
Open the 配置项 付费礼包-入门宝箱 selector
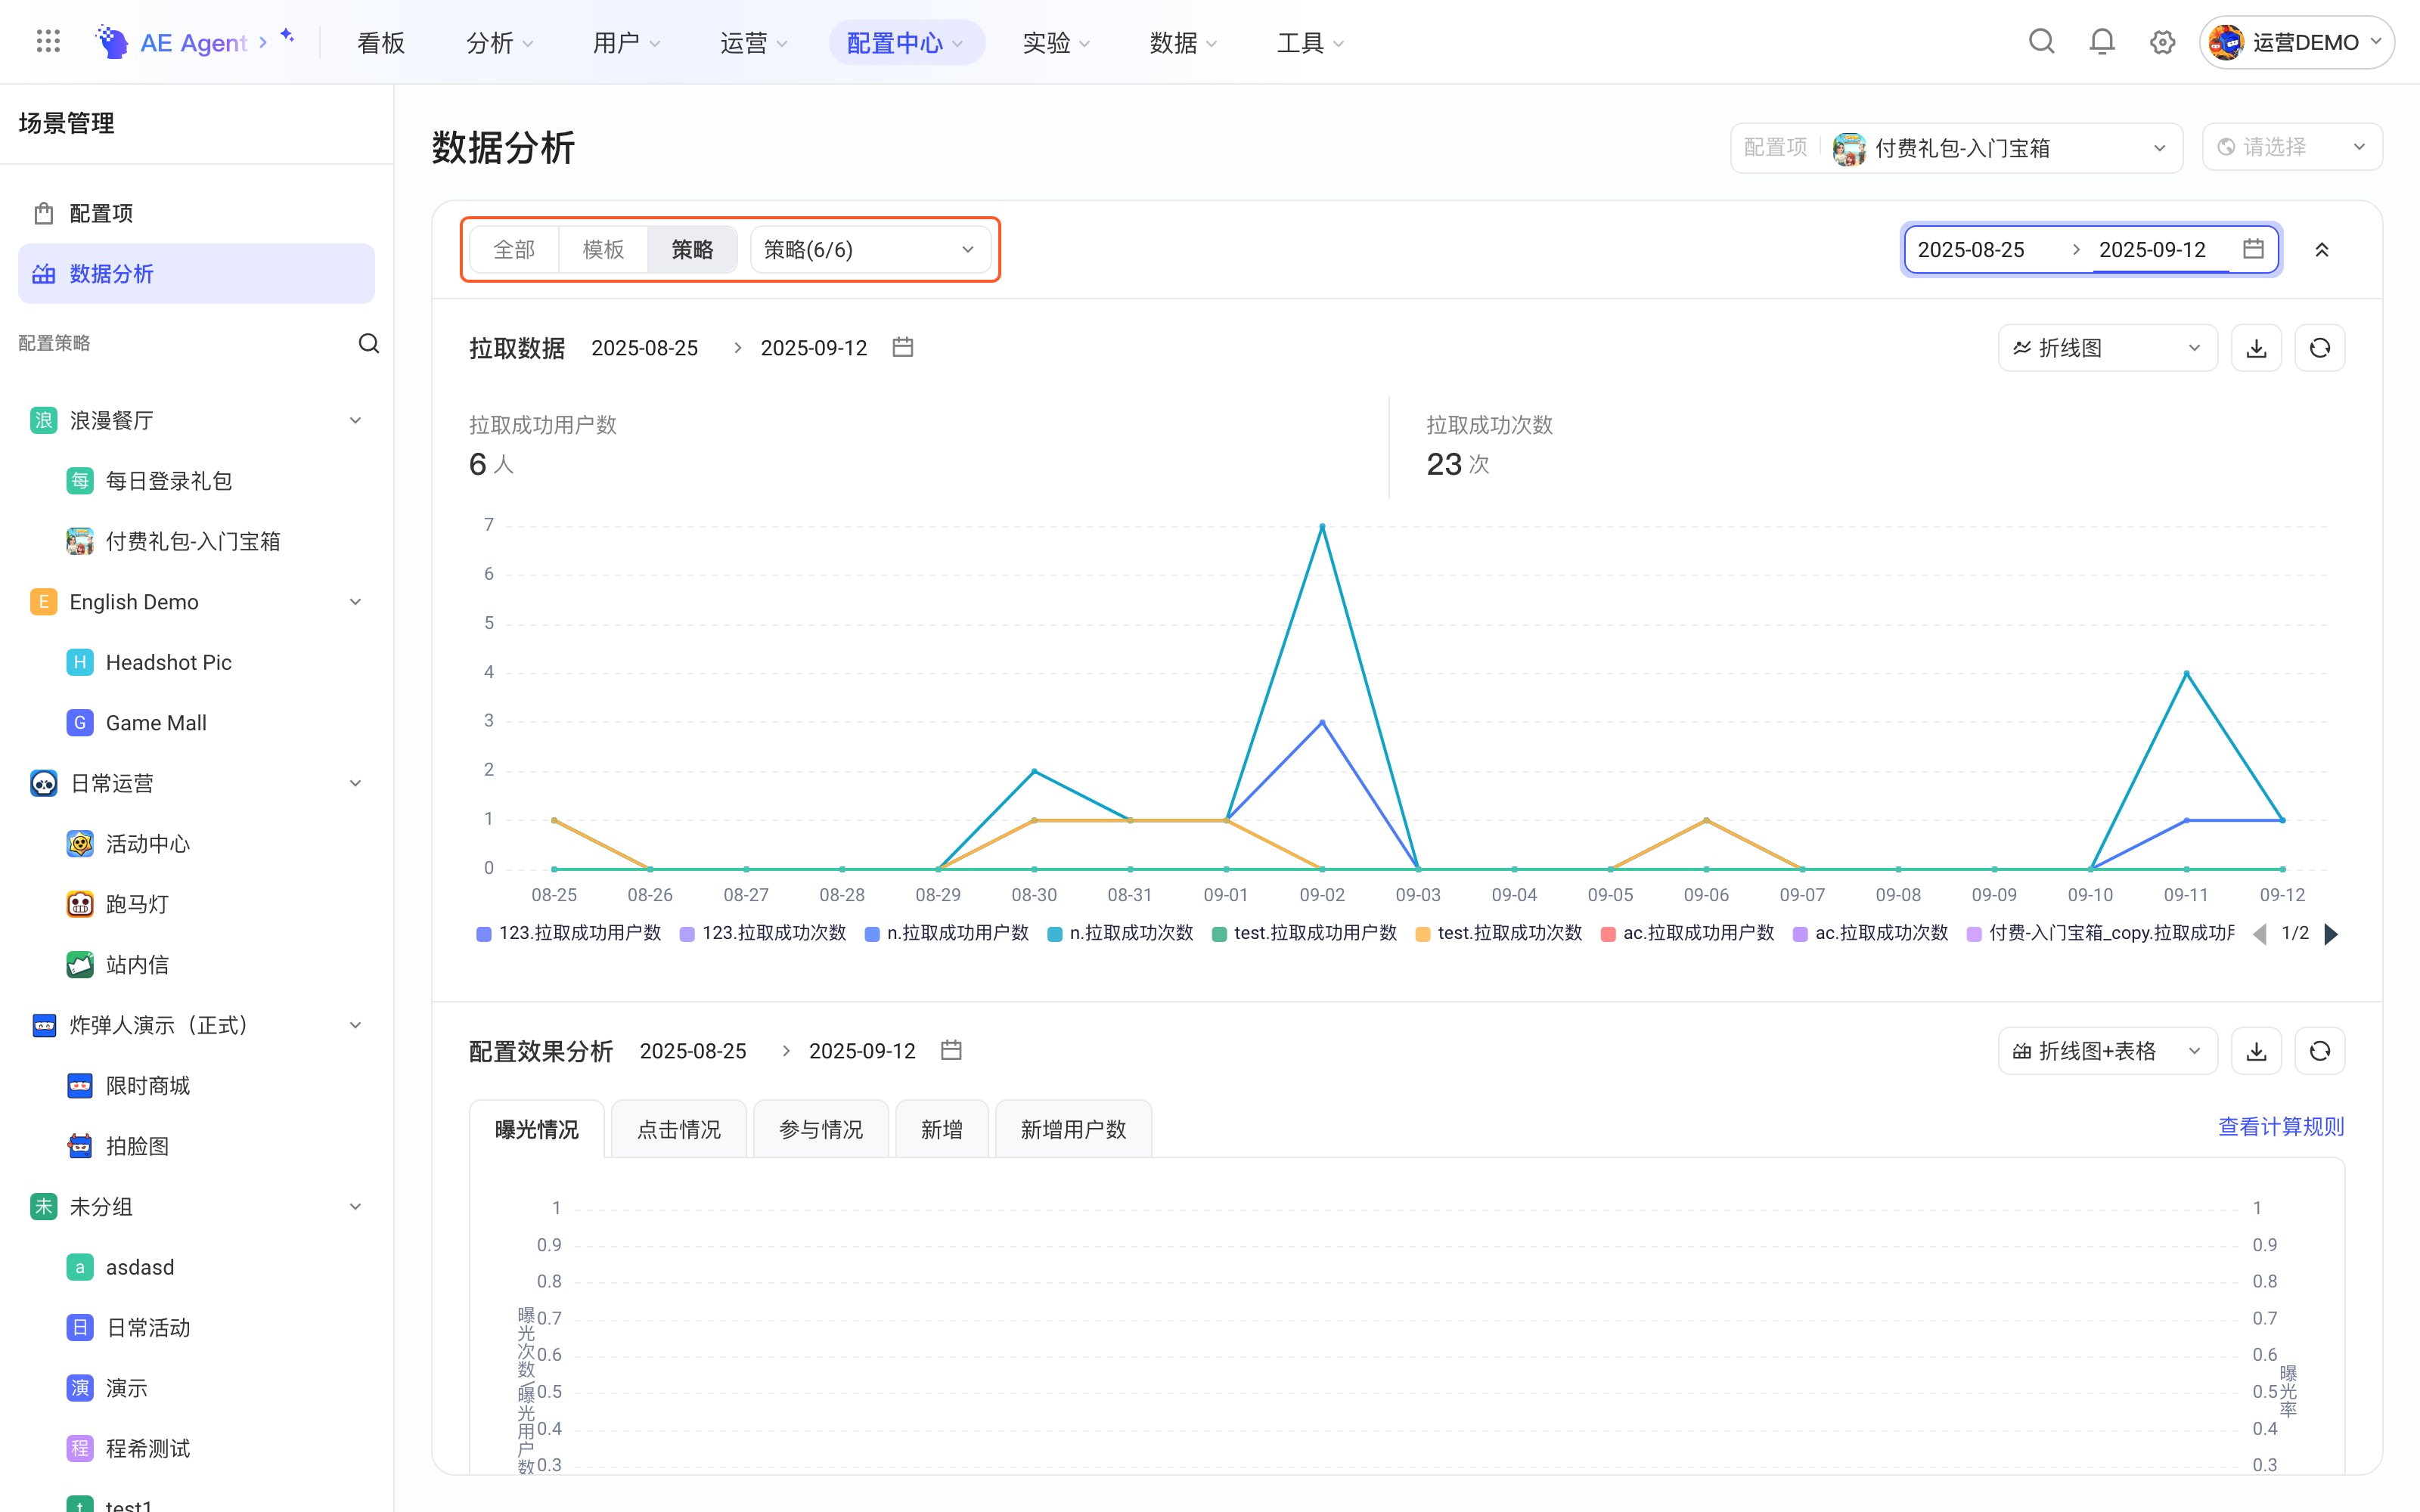pos(1956,148)
